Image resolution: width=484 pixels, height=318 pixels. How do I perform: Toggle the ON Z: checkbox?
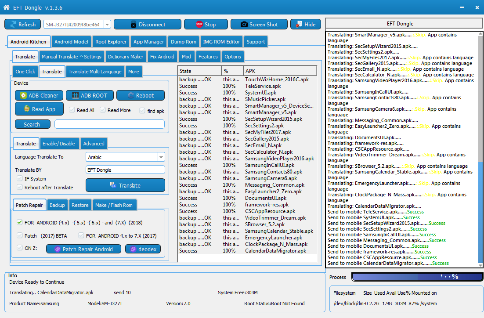point(20,248)
